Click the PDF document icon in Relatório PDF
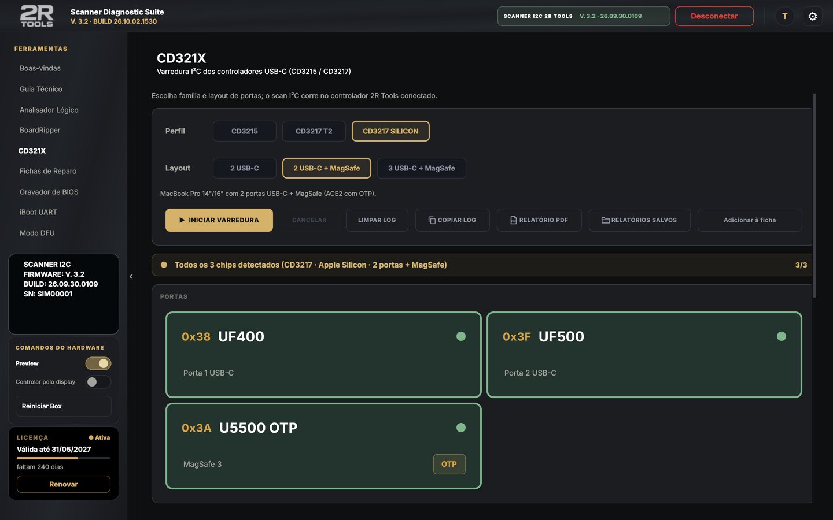The width and height of the screenshot is (833, 520). coord(513,220)
